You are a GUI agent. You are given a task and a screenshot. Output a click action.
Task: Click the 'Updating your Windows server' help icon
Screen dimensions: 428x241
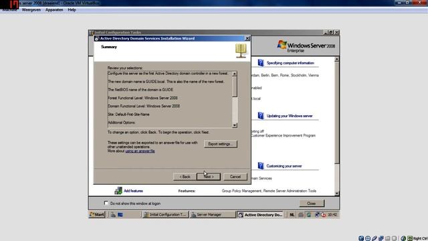[x=261, y=116]
